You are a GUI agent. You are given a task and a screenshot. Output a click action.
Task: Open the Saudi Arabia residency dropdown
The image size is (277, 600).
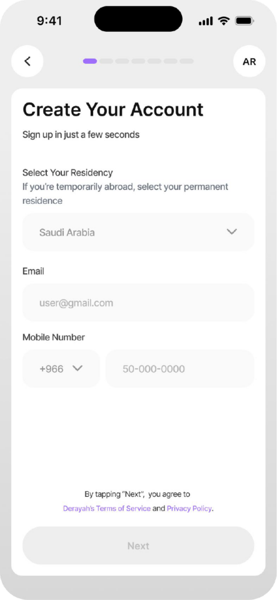pyautogui.click(x=138, y=232)
